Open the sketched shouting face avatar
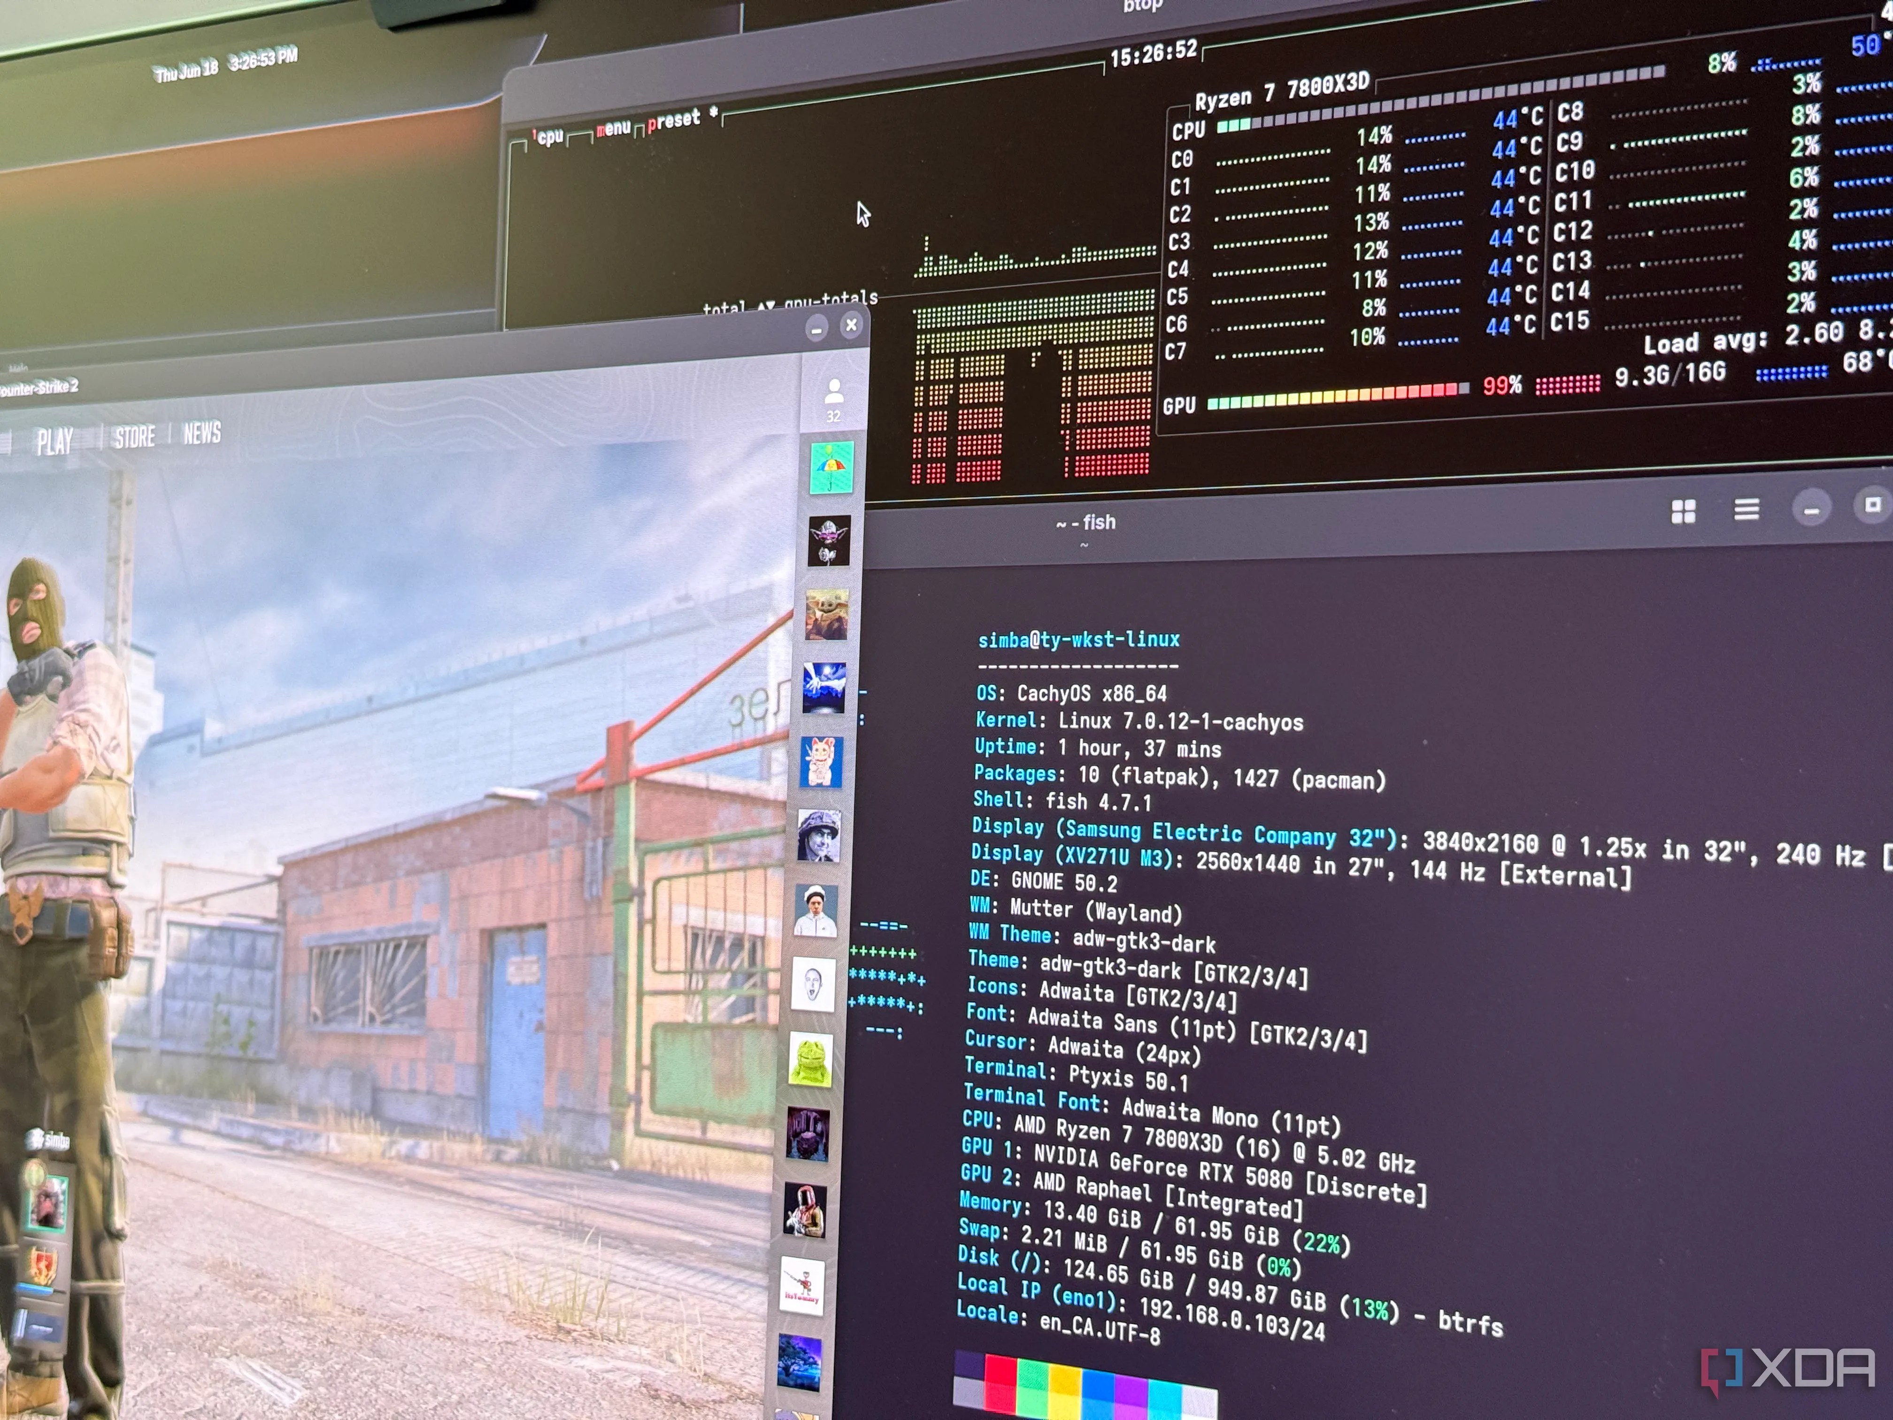 [813, 984]
